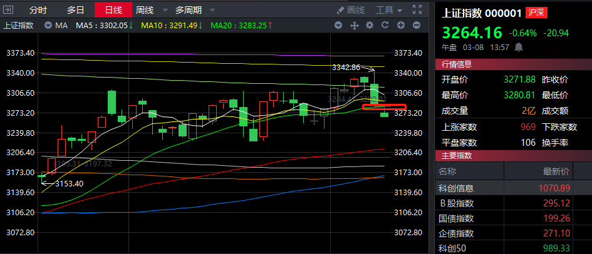The height and width of the screenshot is (254, 592).
Task: Click the fullscreen expand icon
Action: [417, 10]
